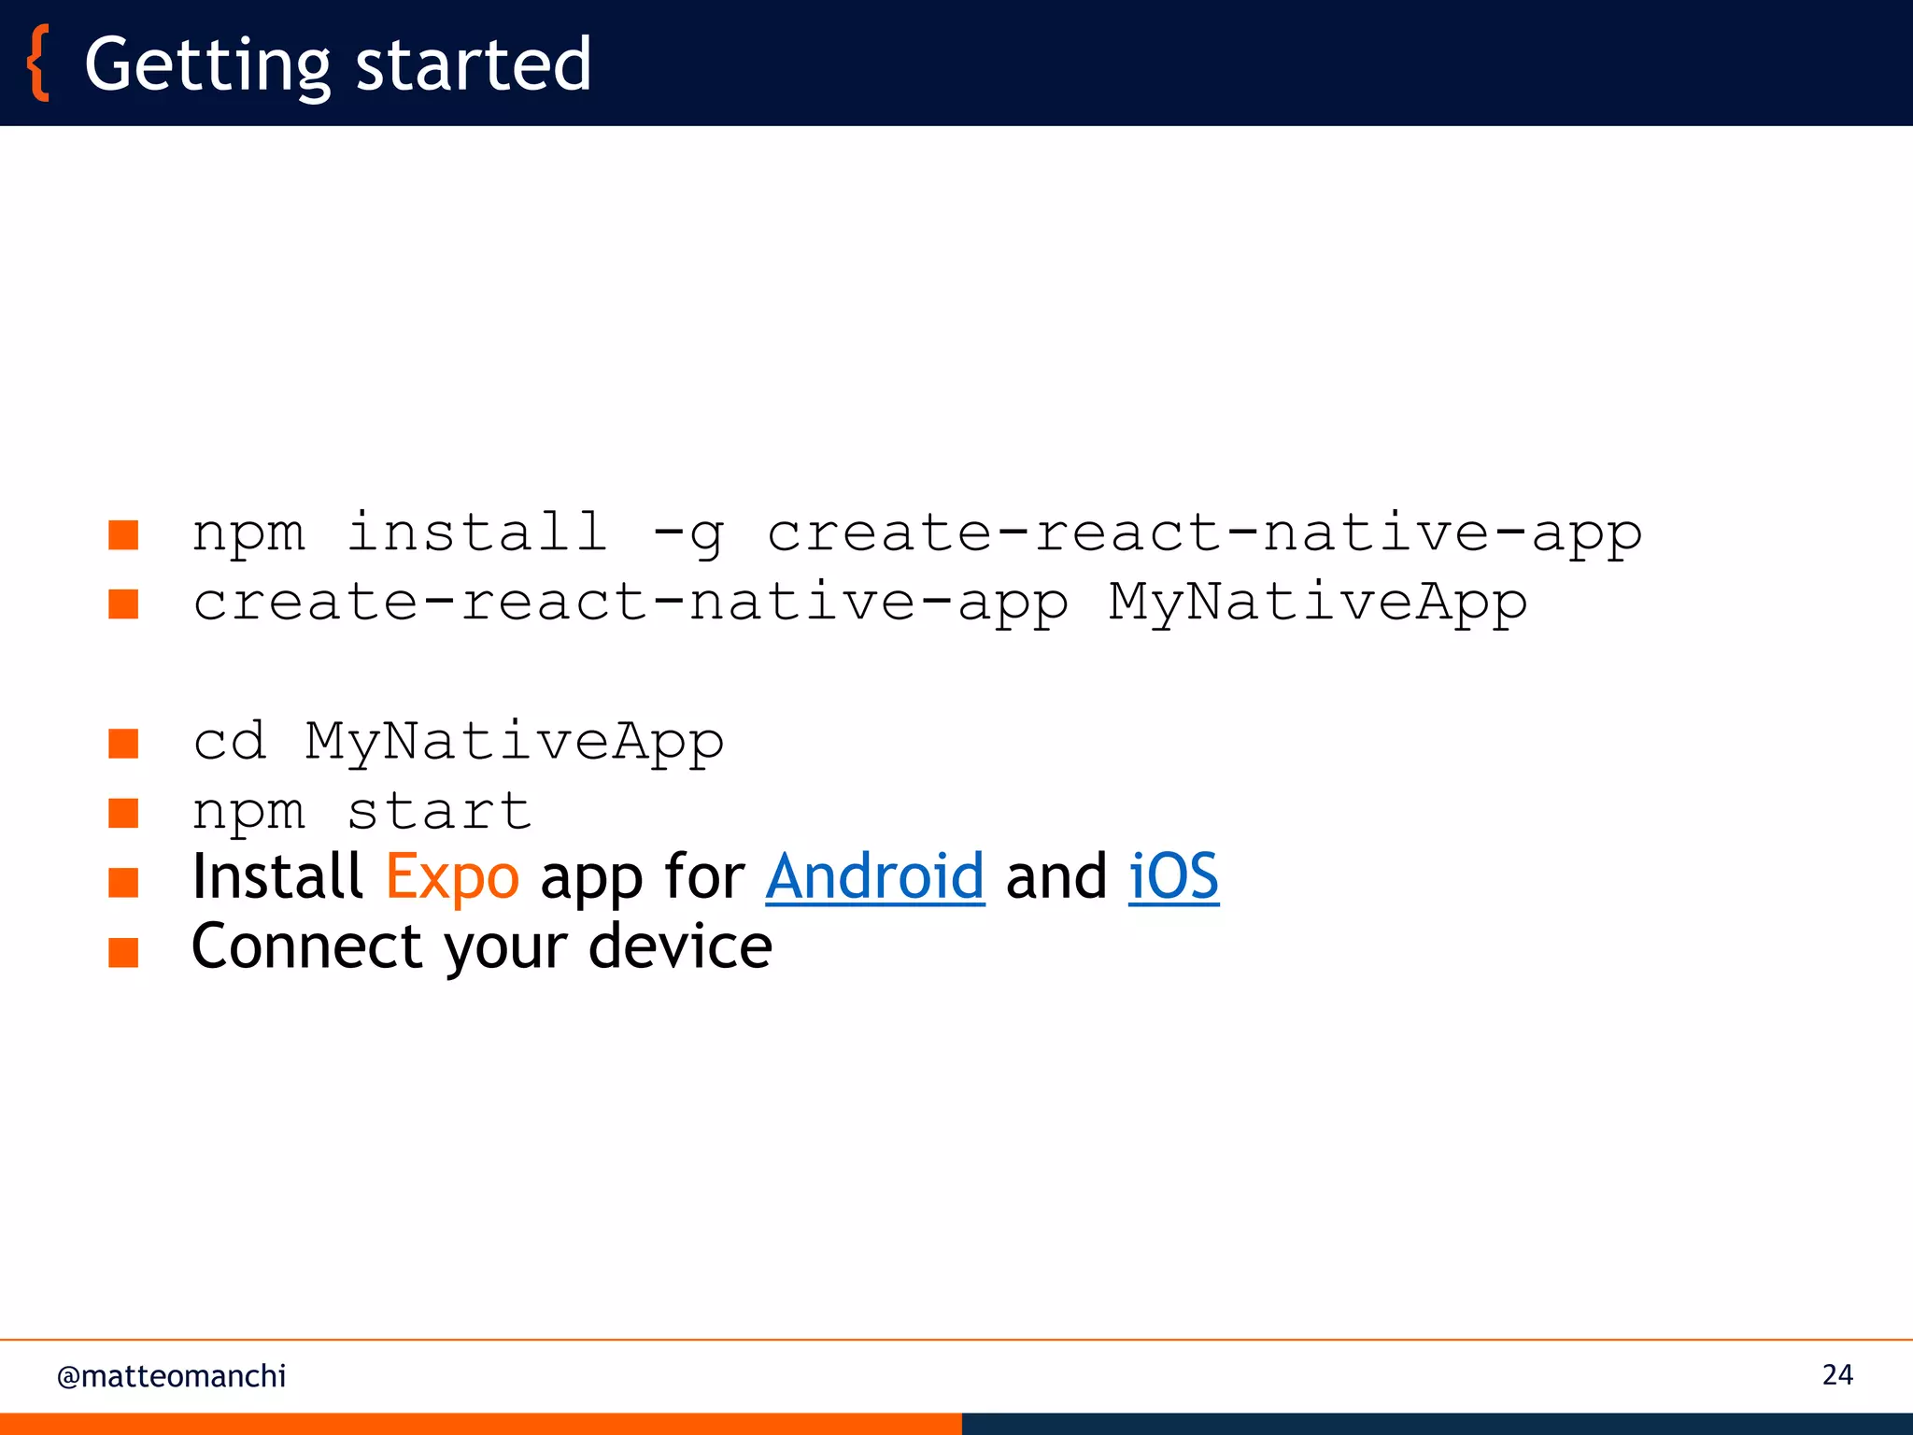Select the 'npm install -g create-react-native-app' line
Screen dimensions: 1913x1435
click(917, 534)
